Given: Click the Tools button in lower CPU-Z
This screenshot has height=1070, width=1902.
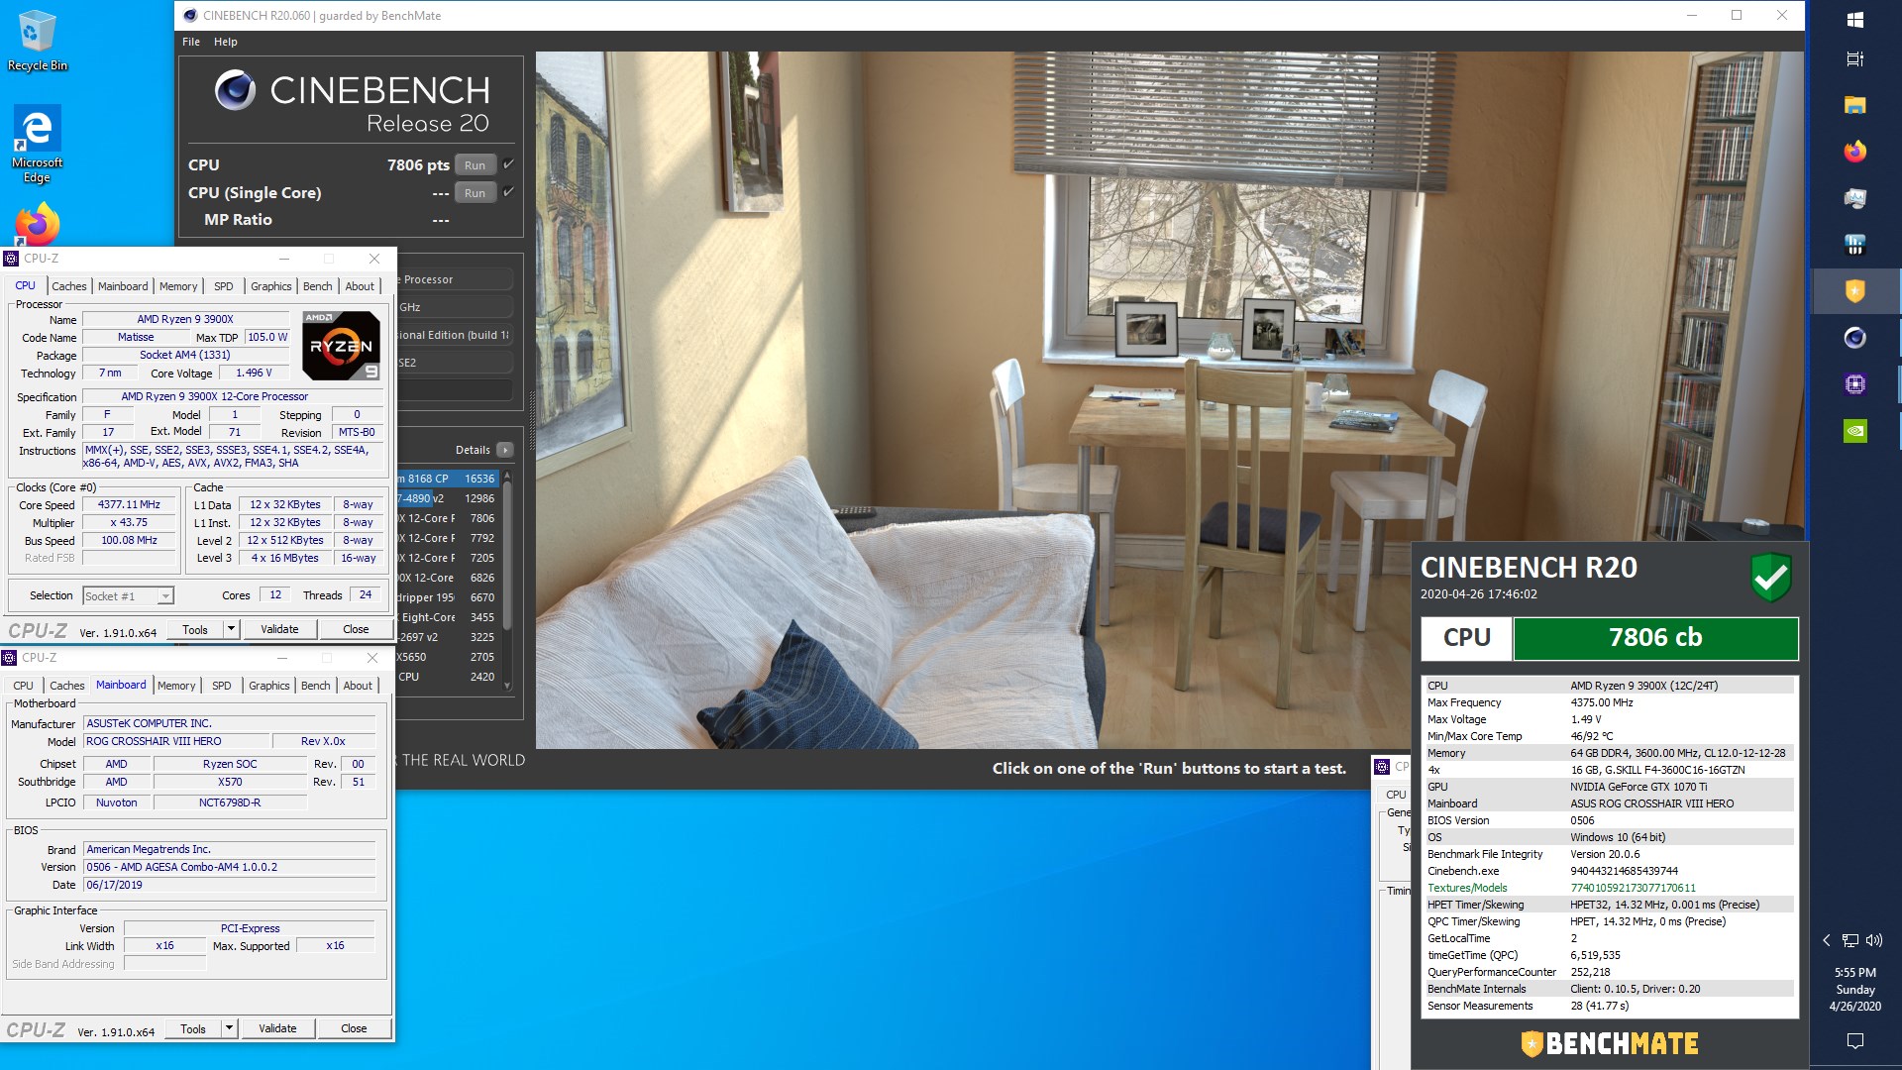Looking at the screenshot, I should point(193,1028).
